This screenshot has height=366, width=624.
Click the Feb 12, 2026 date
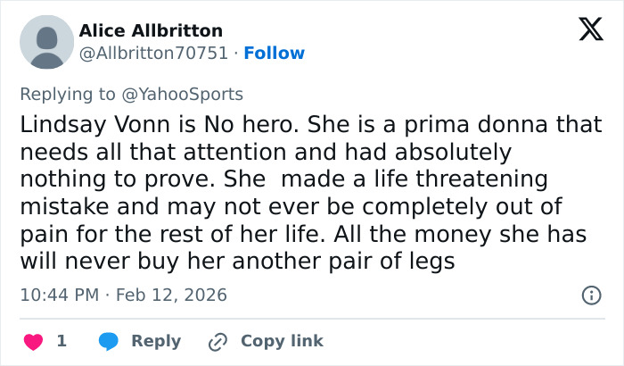click(170, 295)
